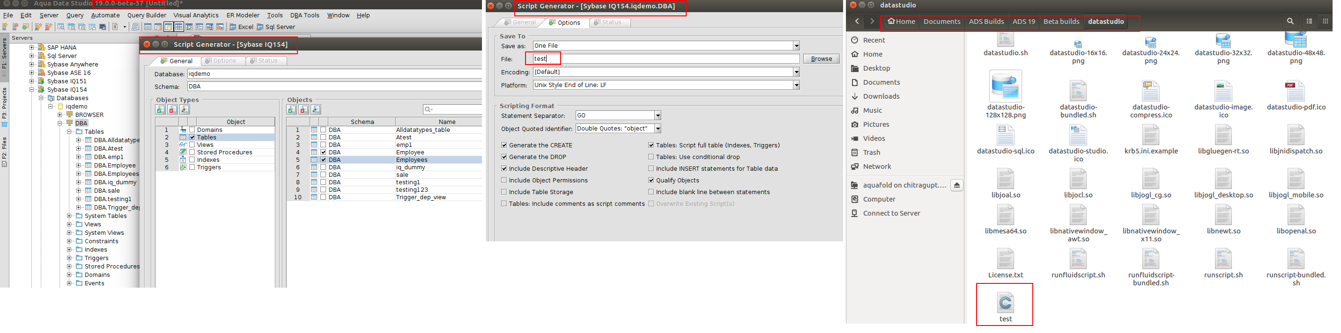Uncheck the Tables object type checkbox
The image size is (1341, 333).
[x=192, y=138]
